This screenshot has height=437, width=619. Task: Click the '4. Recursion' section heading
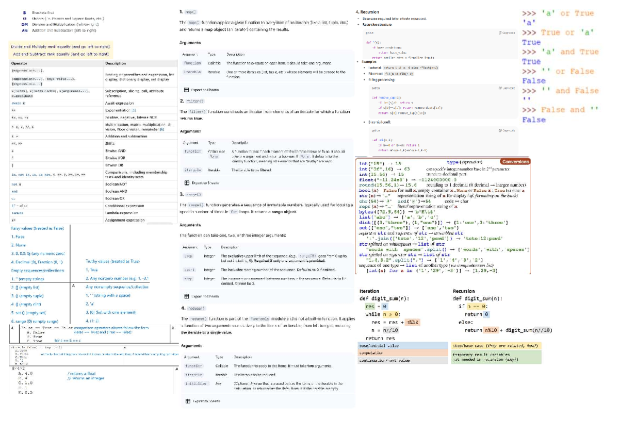pyautogui.click(x=368, y=12)
